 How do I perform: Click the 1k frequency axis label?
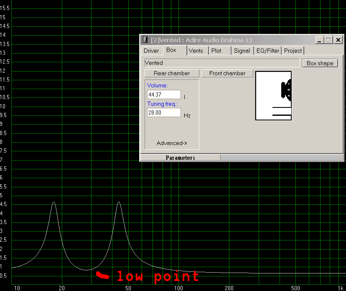341,288
